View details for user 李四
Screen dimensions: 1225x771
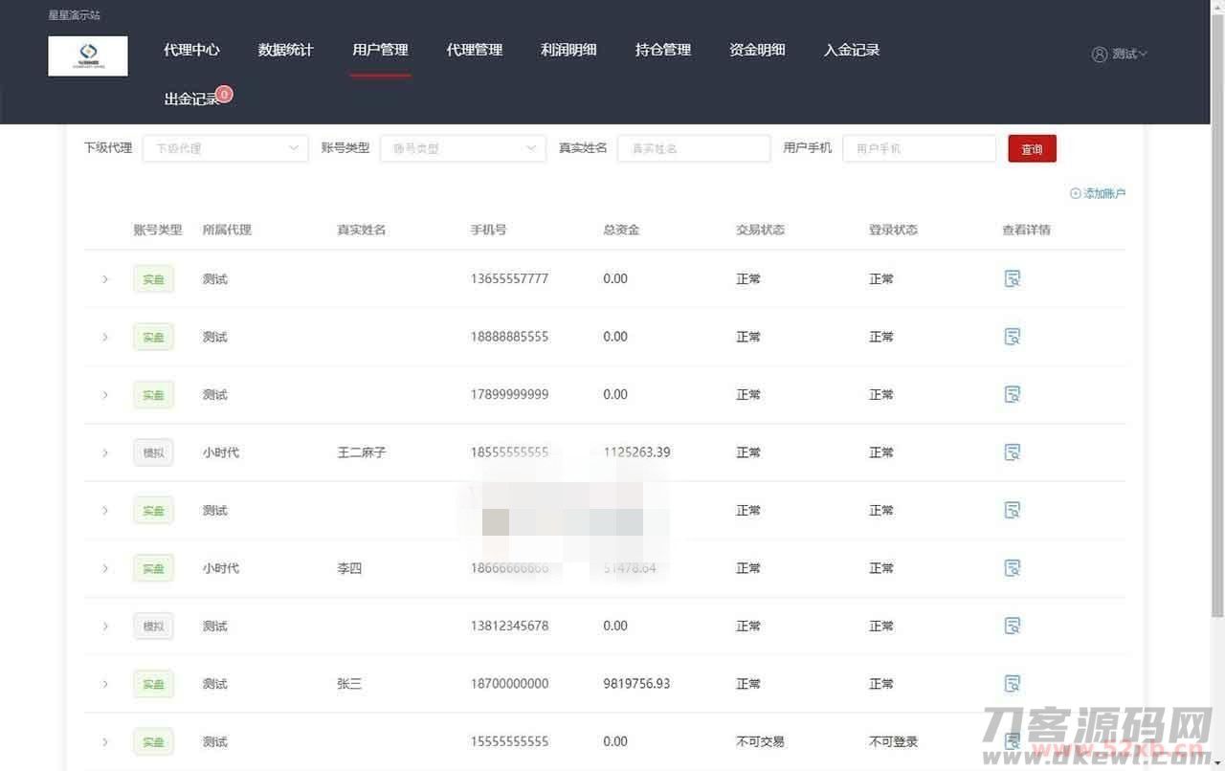[x=1012, y=568]
